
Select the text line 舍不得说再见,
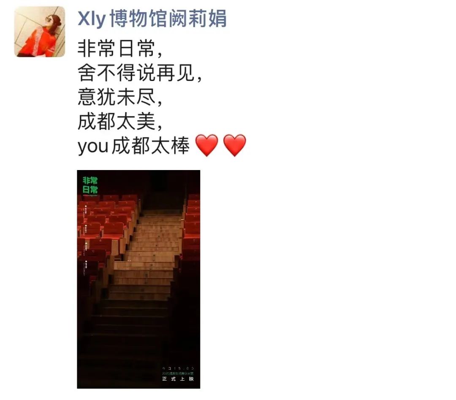pos(140,73)
